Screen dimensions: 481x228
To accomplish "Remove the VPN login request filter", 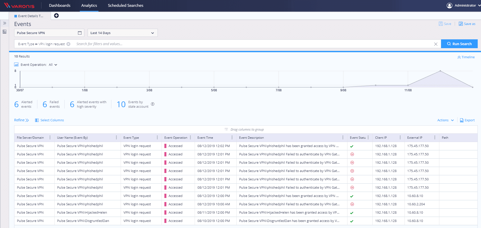I will click(x=68, y=44).
